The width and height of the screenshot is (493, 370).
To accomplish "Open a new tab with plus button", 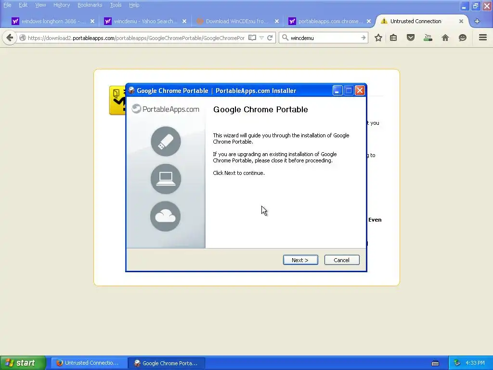I will point(477,21).
